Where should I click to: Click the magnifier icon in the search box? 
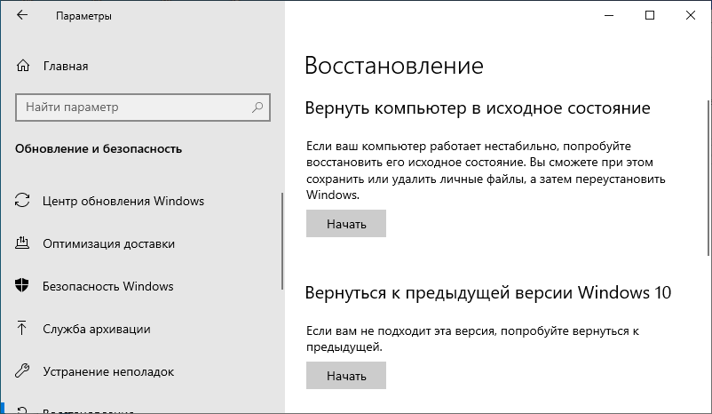coord(257,107)
